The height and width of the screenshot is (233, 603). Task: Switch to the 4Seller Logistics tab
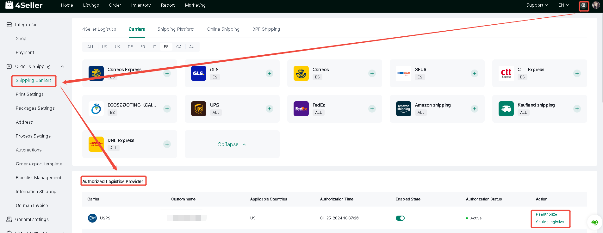[x=99, y=29]
